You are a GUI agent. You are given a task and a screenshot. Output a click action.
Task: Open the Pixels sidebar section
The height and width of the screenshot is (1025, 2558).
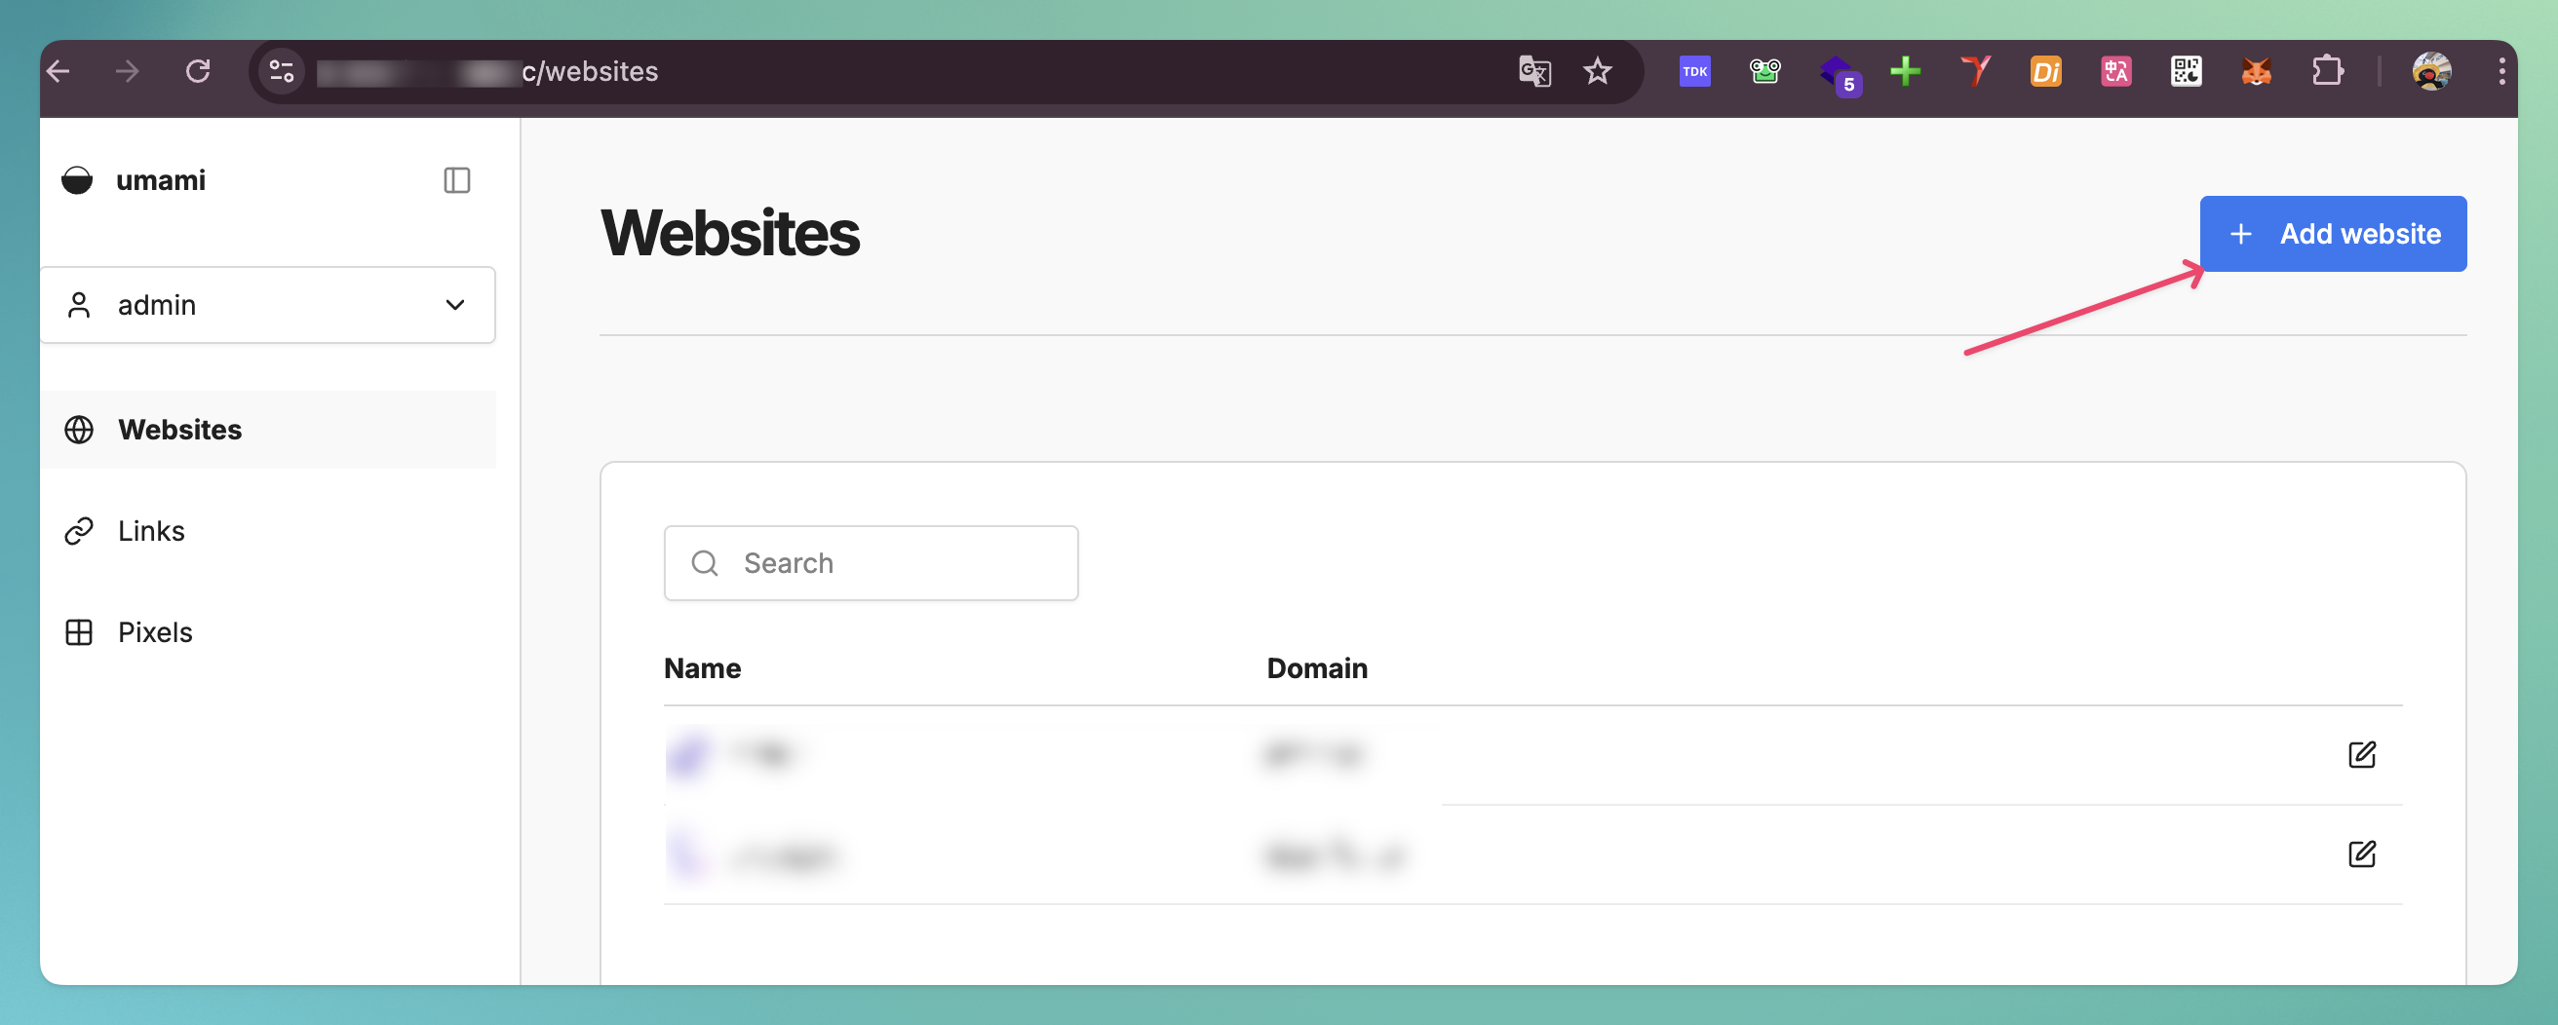pos(155,632)
